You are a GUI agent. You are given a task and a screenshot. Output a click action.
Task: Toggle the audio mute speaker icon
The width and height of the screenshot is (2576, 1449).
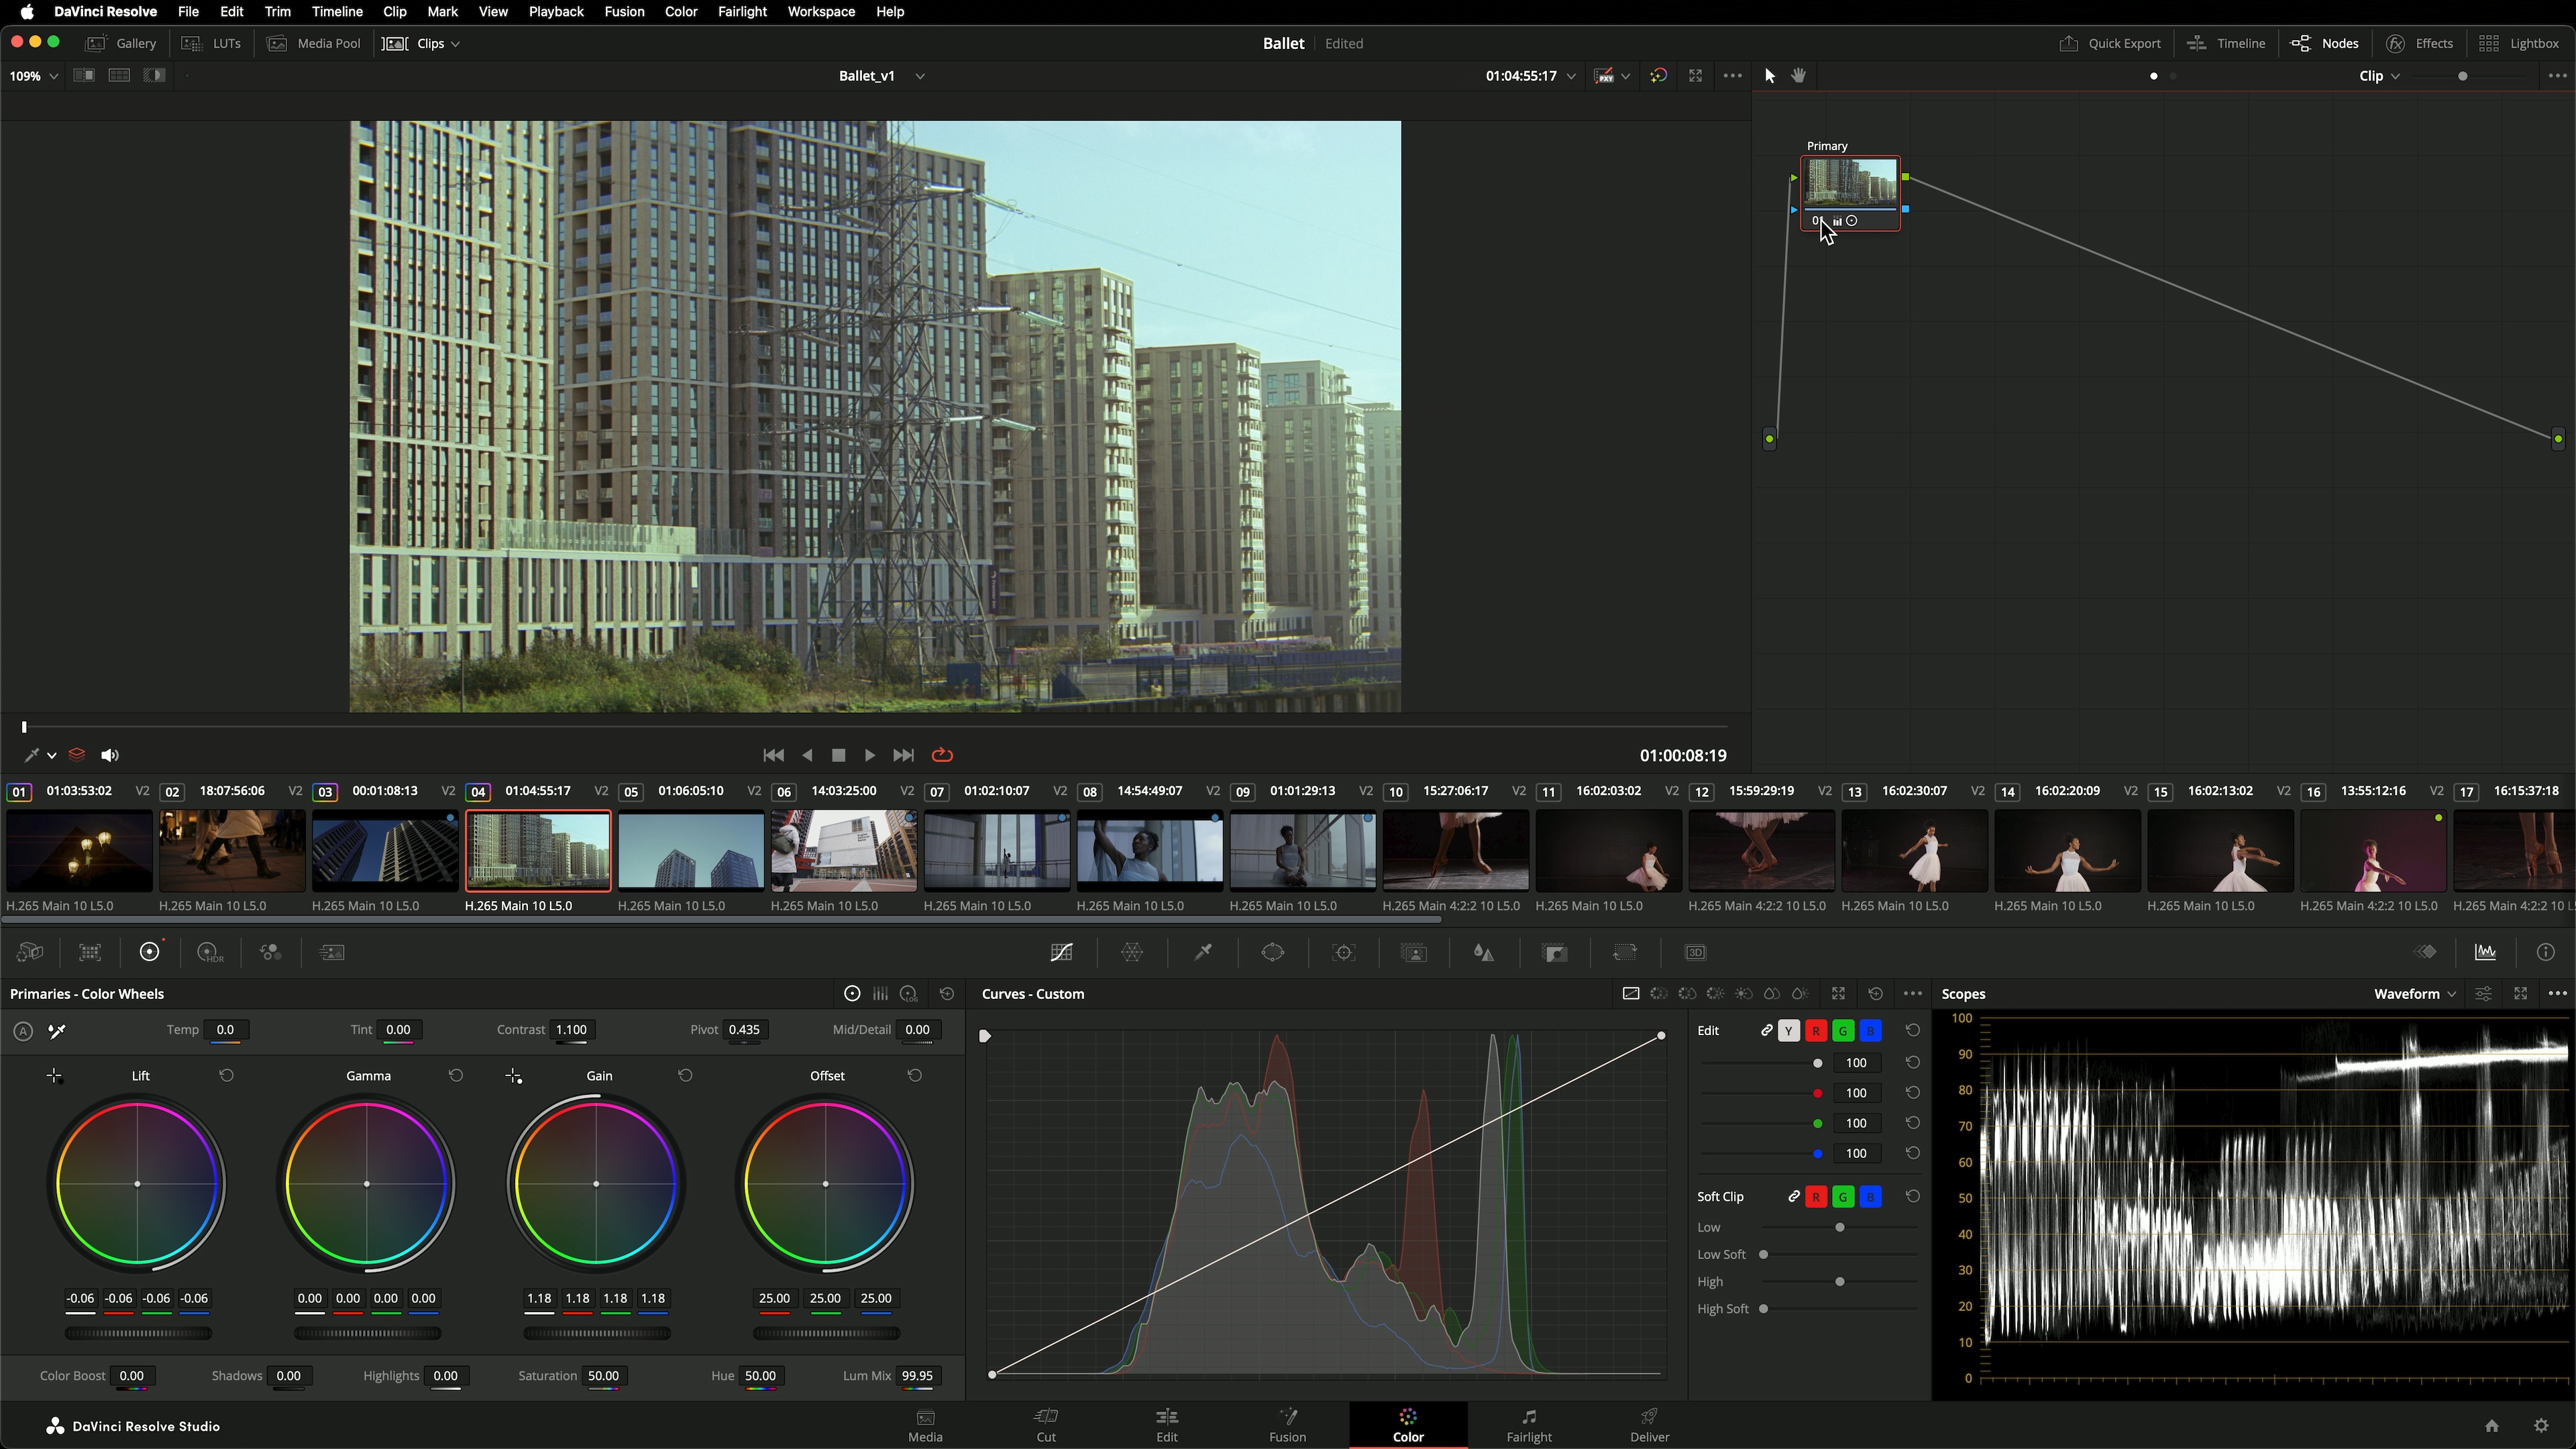pos(110,755)
